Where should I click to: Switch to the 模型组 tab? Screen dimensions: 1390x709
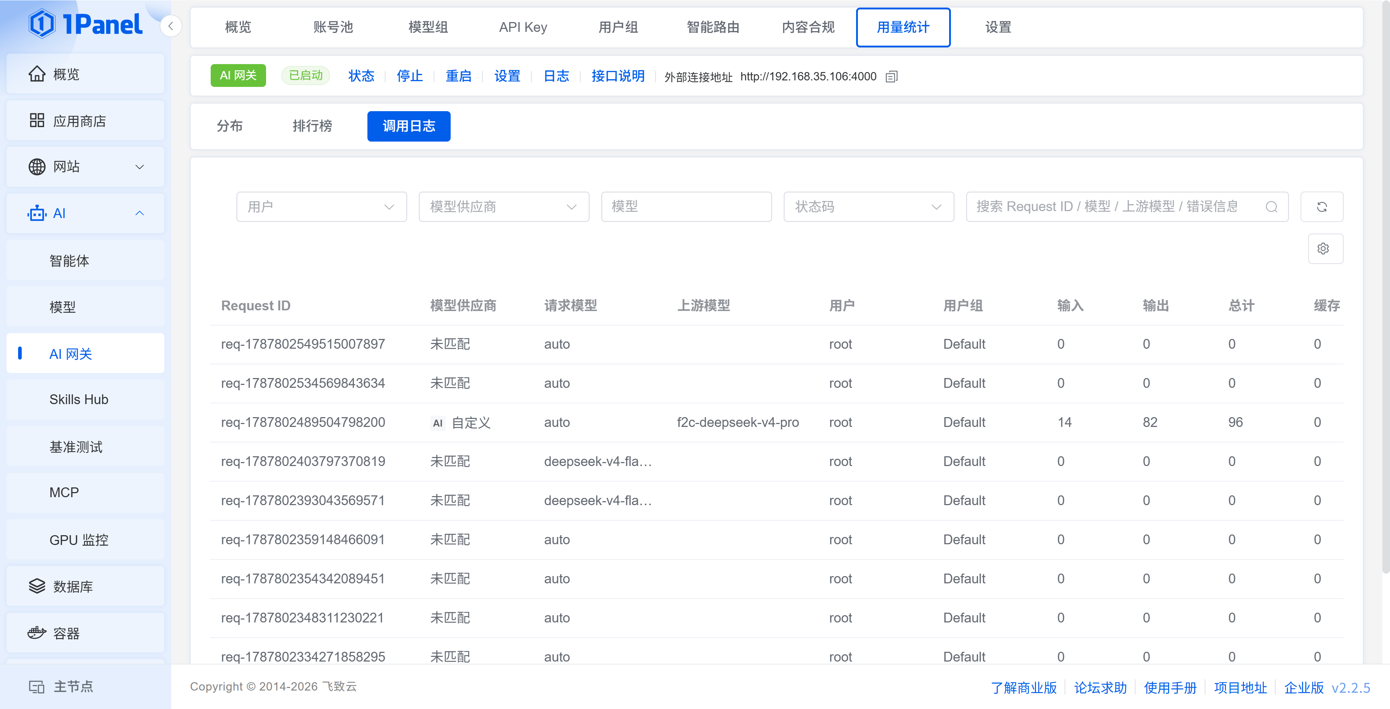(428, 27)
